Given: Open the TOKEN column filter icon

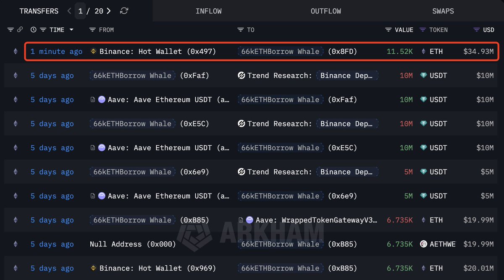Looking at the screenshot, I should (x=422, y=30).
